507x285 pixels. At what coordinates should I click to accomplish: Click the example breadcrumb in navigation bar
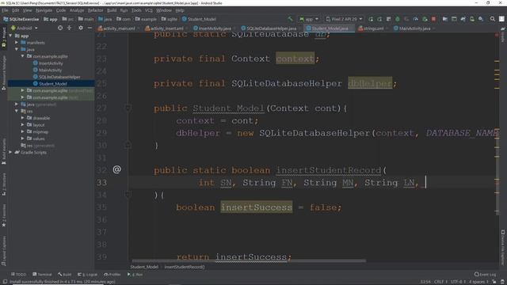click(x=146, y=19)
